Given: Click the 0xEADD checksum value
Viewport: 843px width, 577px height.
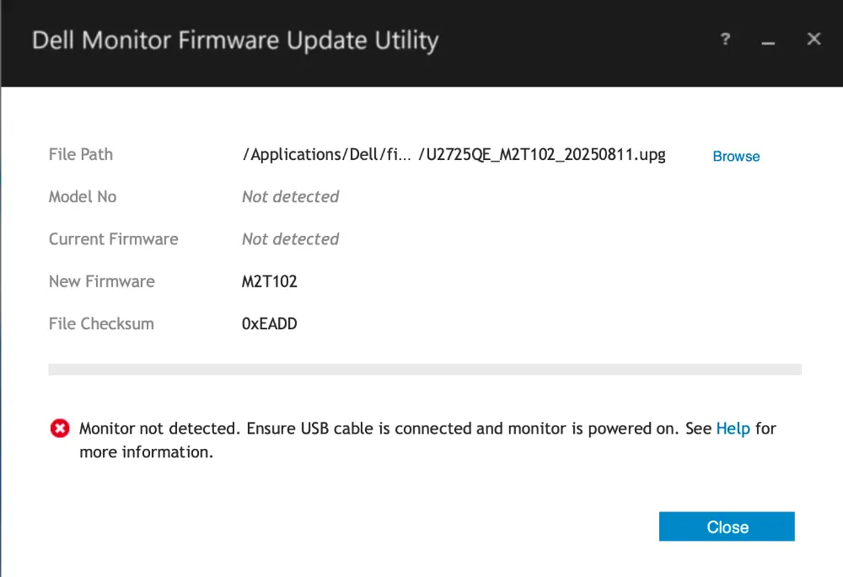Looking at the screenshot, I should (x=270, y=323).
